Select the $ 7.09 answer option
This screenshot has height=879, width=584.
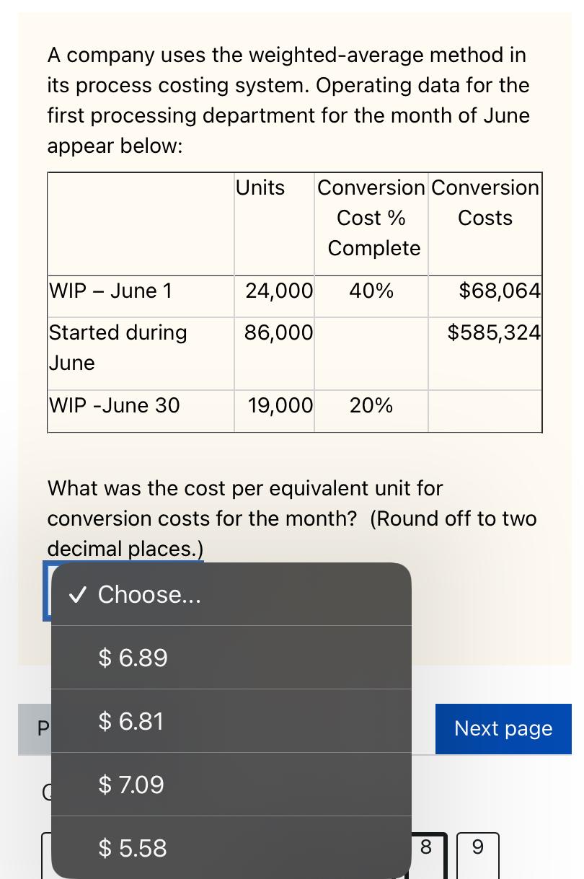click(x=131, y=785)
